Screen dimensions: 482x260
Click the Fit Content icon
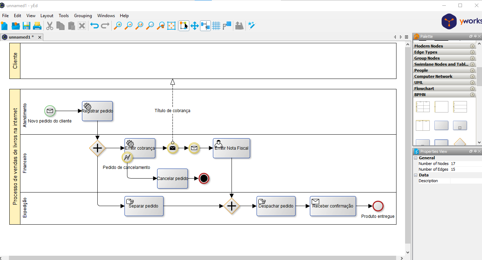pyautogui.click(x=172, y=26)
